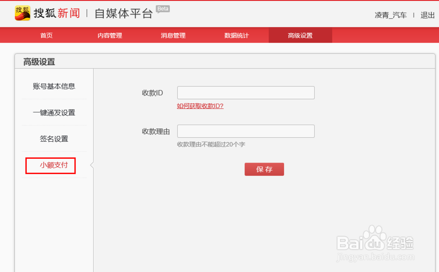The width and height of the screenshot is (439, 272).
Task: Open the 如何获取收款ID link
Action: (200, 106)
